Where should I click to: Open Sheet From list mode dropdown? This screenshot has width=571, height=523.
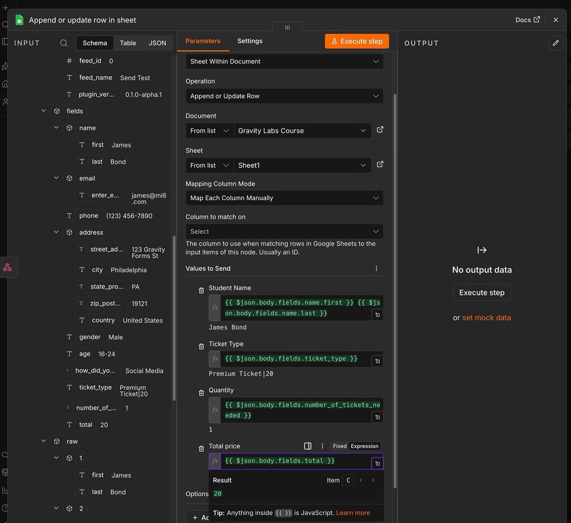point(210,165)
